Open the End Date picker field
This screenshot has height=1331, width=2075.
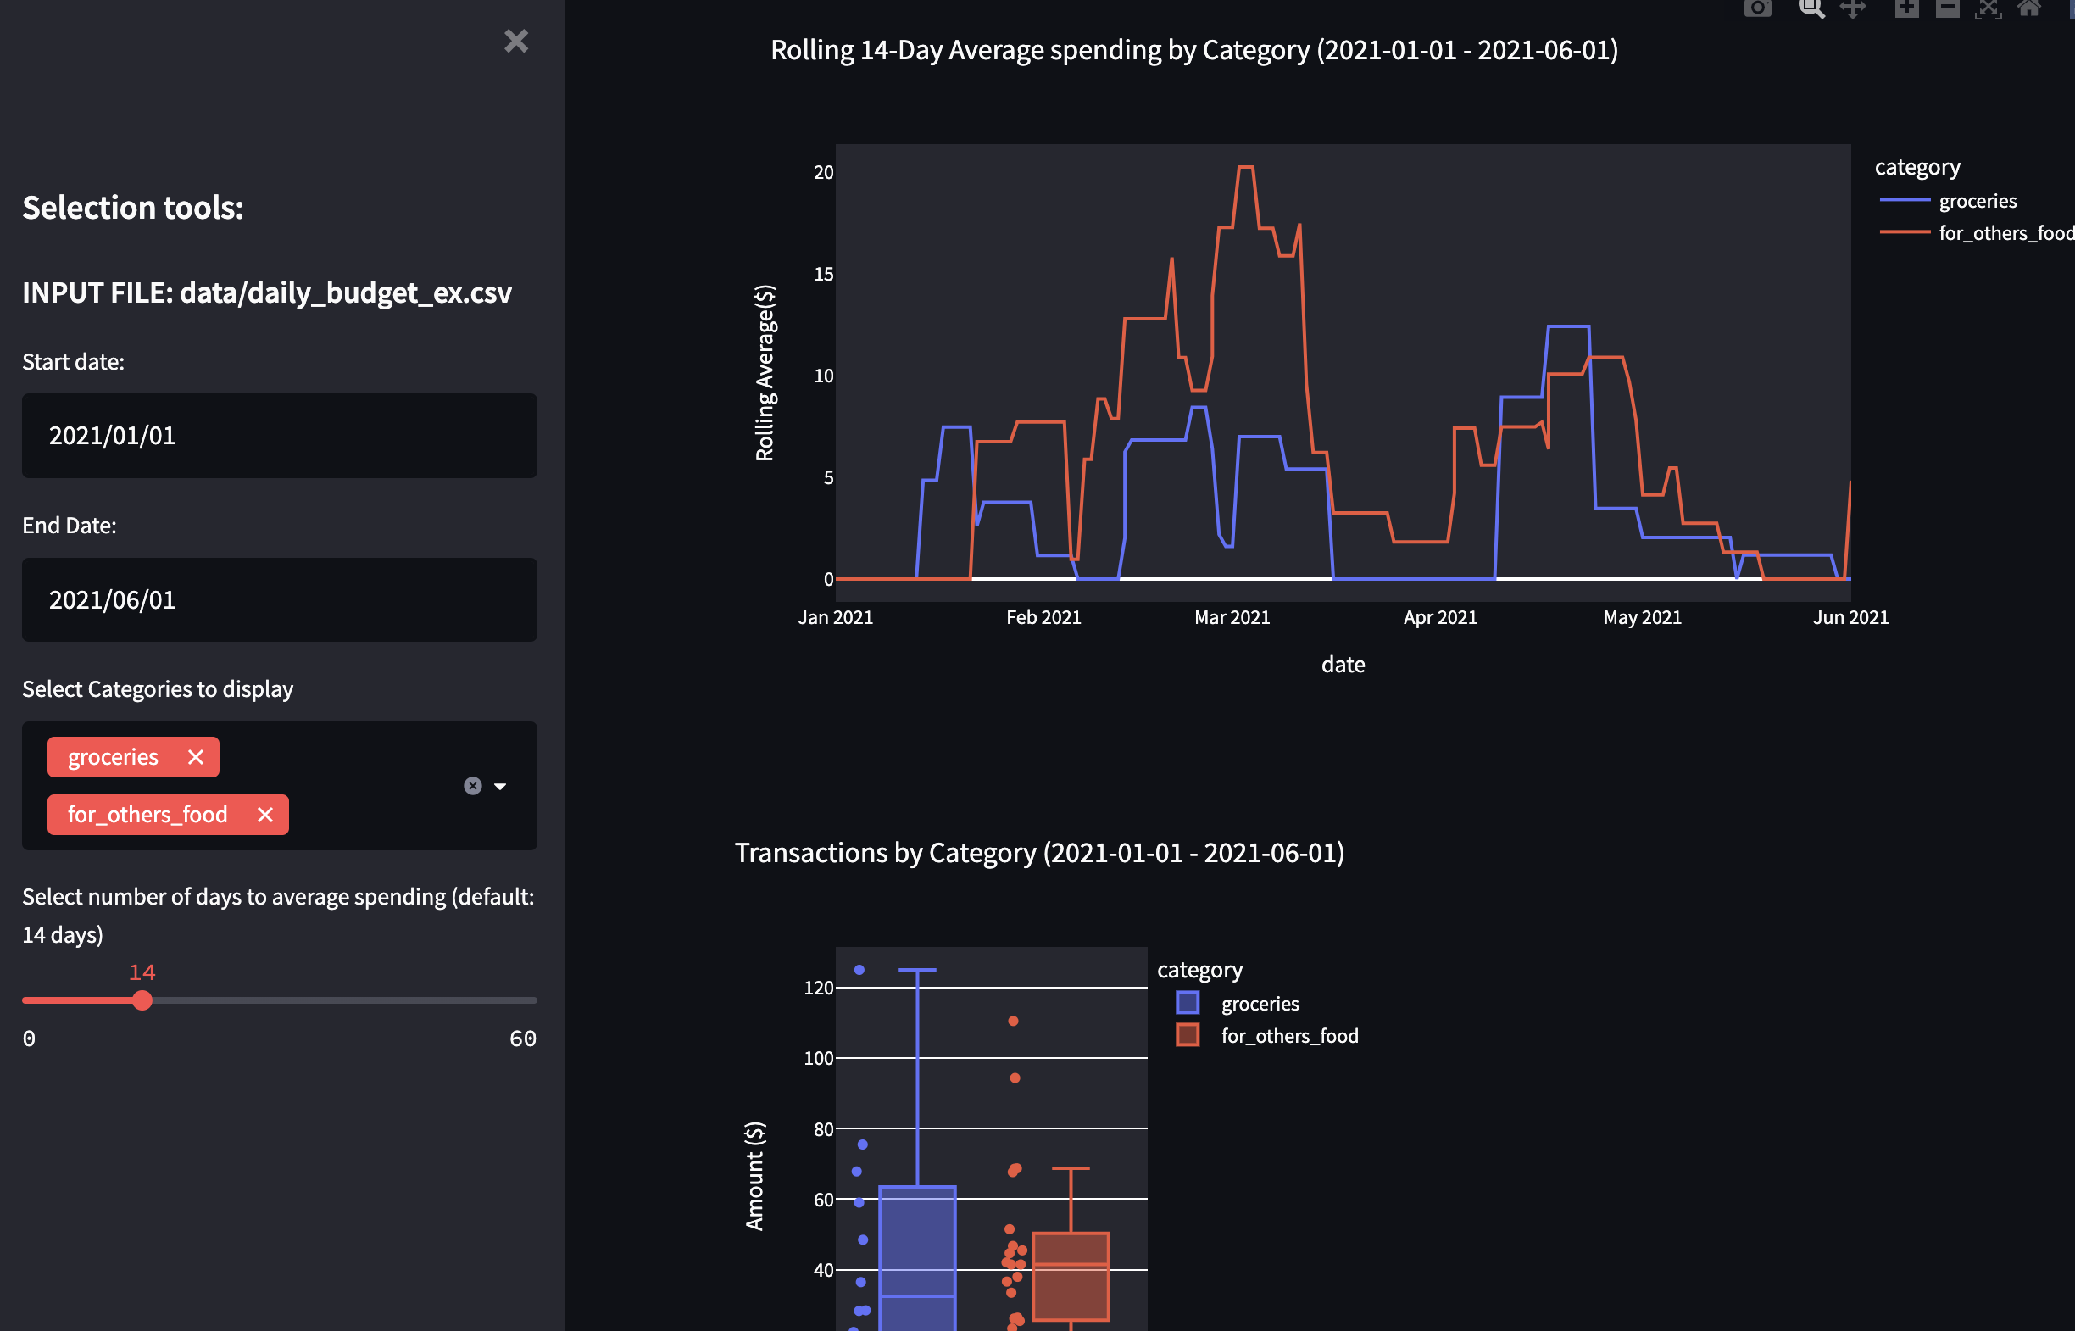coord(279,600)
